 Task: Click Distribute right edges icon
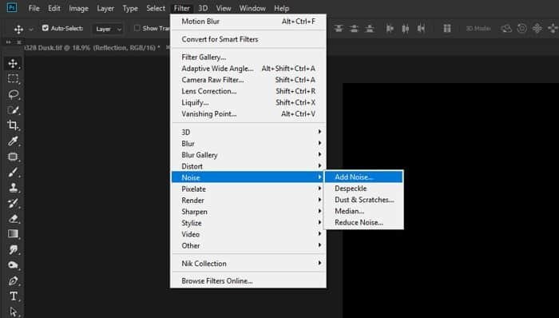421,29
